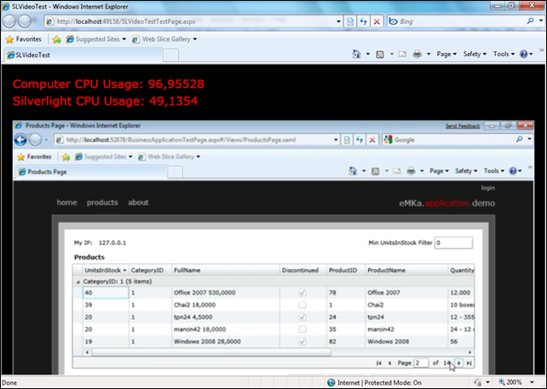Sort by ProductName column header
This screenshot has width=547, height=389.
pyautogui.click(x=406, y=271)
